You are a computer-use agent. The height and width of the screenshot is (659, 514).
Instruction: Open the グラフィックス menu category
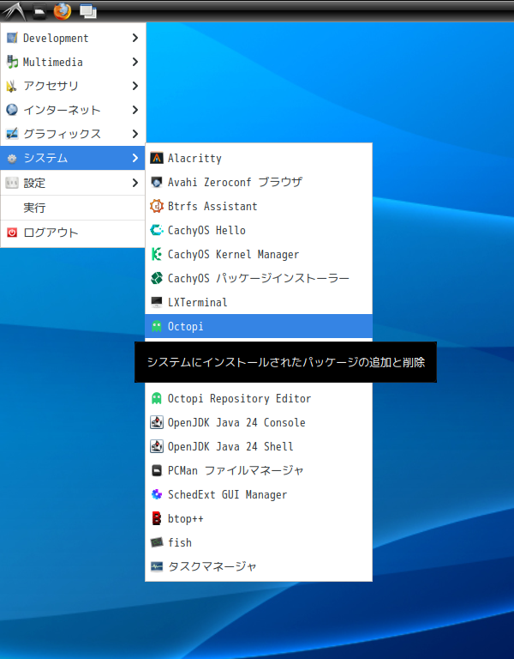73,134
